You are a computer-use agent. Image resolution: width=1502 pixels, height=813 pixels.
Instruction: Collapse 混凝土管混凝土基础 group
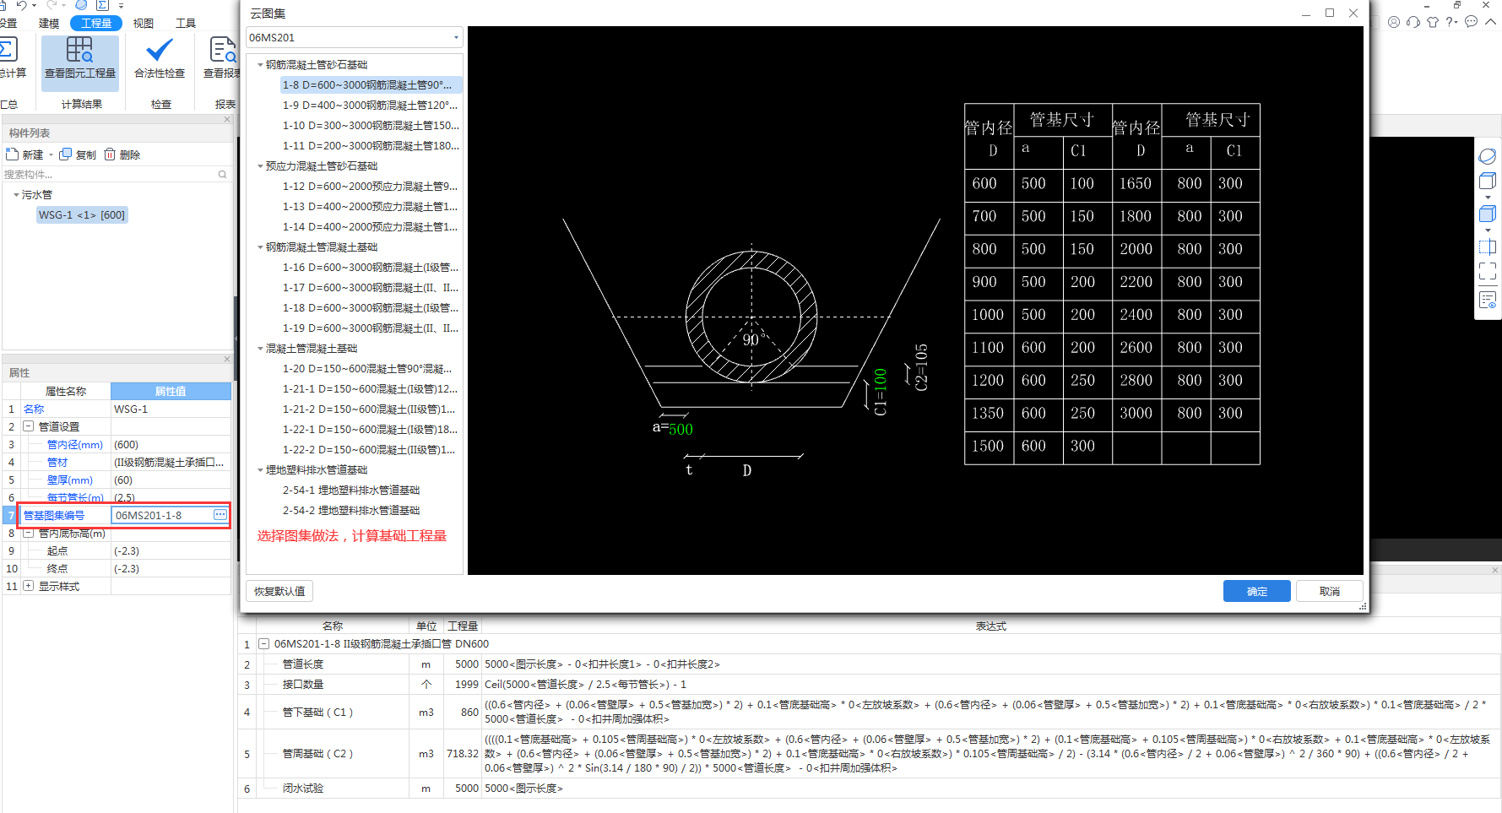pos(260,348)
